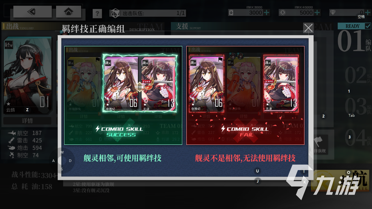Click the COMBO SKILL SUCCESS panel
Image resolution: width=372 pixels, height=209 pixels.
[123, 95]
